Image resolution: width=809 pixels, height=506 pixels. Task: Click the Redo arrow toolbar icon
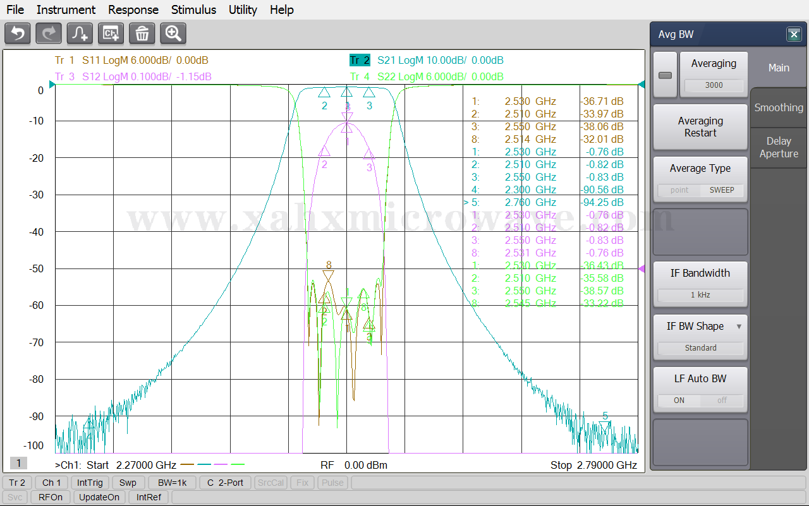pyautogui.click(x=49, y=33)
